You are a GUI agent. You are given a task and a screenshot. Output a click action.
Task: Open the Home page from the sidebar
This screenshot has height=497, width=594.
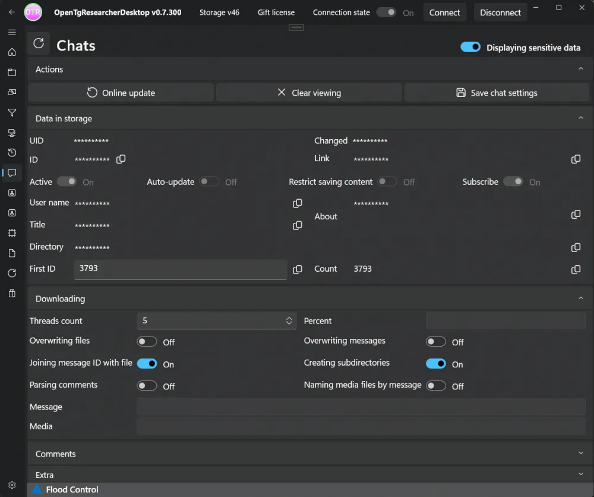(12, 52)
